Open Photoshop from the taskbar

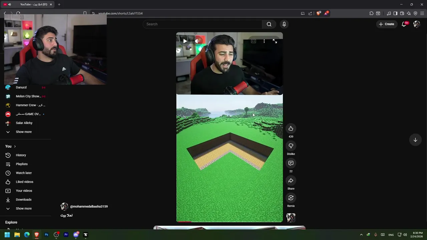[46, 235]
